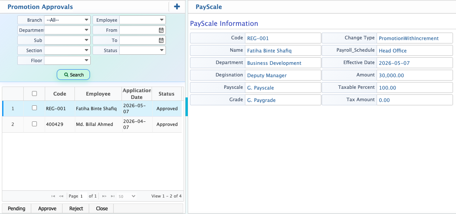The image size is (456, 214).
Task: Click Approved status in Md. Billal row
Action: pyautogui.click(x=167, y=124)
